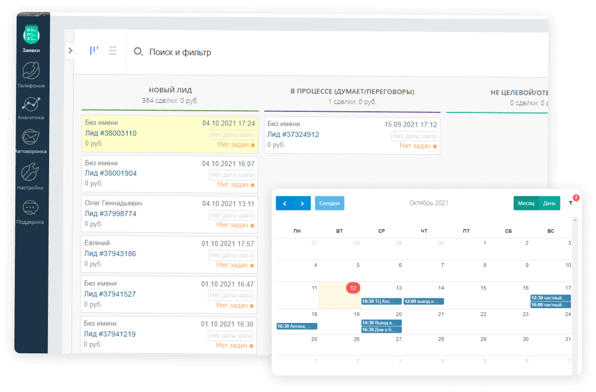This screenshot has width=596, height=392.
Task: Switch calendar to День view
Action: pyautogui.click(x=549, y=203)
